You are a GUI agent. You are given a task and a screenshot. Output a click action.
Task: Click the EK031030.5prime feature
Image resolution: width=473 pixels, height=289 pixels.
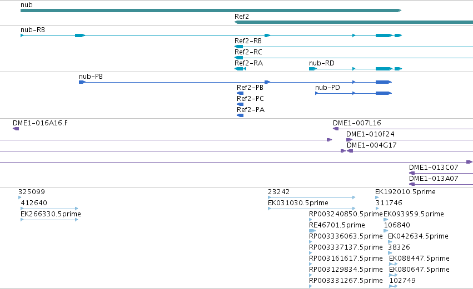pyautogui.click(x=311, y=209)
